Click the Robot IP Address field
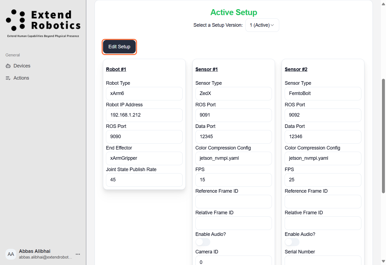This screenshot has width=386, height=265. pos(144,115)
